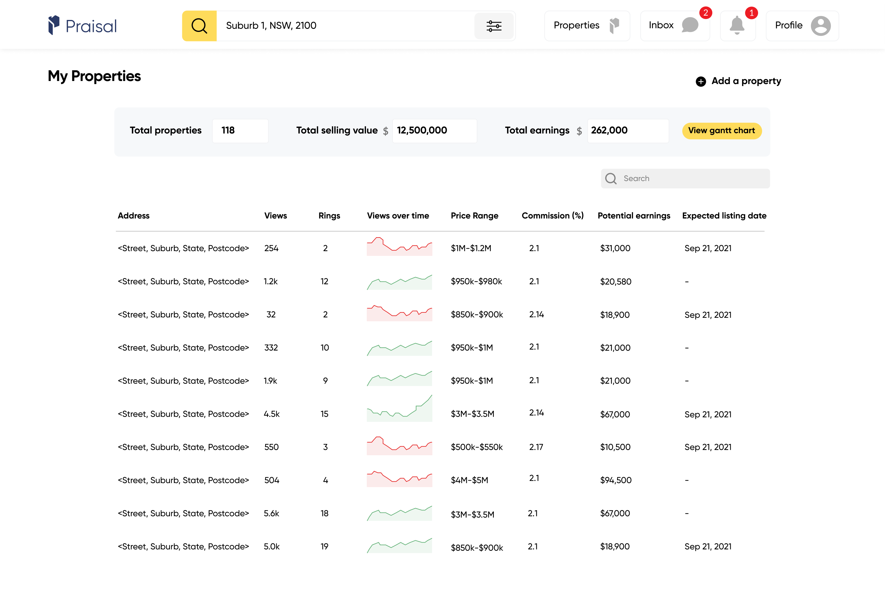
Task: Click the table Search box
Action: coord(685,179)
